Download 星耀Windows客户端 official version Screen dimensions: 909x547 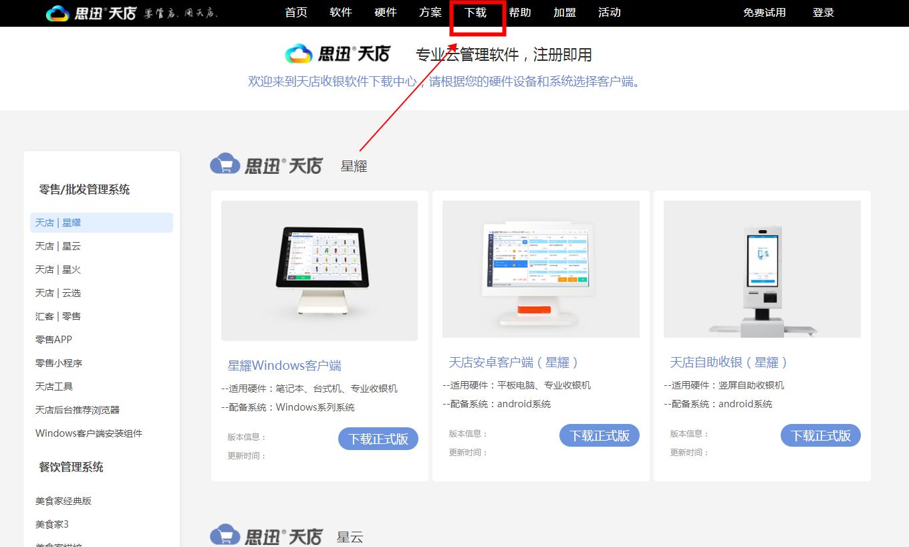(378, 439)
